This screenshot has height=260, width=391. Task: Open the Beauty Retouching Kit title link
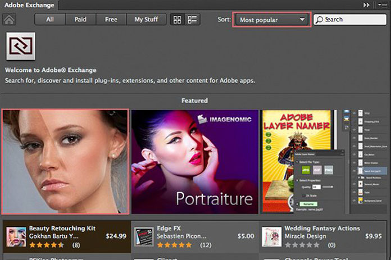pyautogui.click(x=62, y=229)
